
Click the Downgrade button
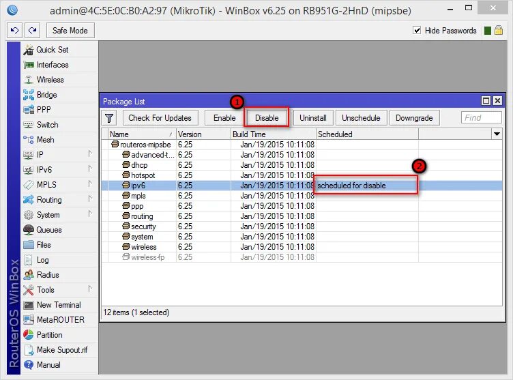[x=414, y=118]
